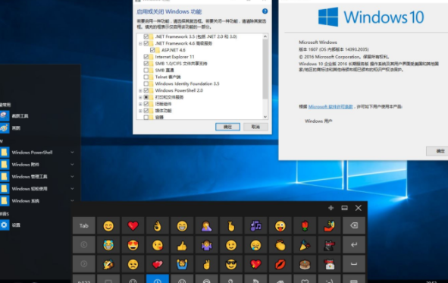The image size is (448, 283).
Task: Insert the clapping hands emoji
Action: tap(280, 245)
